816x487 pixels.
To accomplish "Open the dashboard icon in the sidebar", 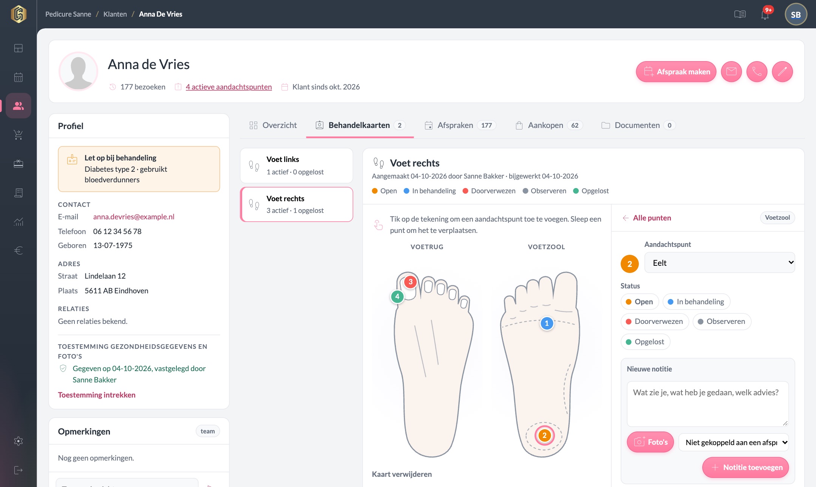I will point(18,48).
